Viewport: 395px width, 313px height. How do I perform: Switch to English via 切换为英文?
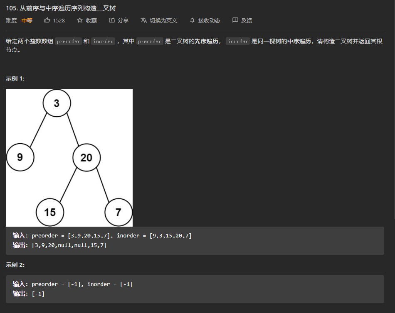163,20
